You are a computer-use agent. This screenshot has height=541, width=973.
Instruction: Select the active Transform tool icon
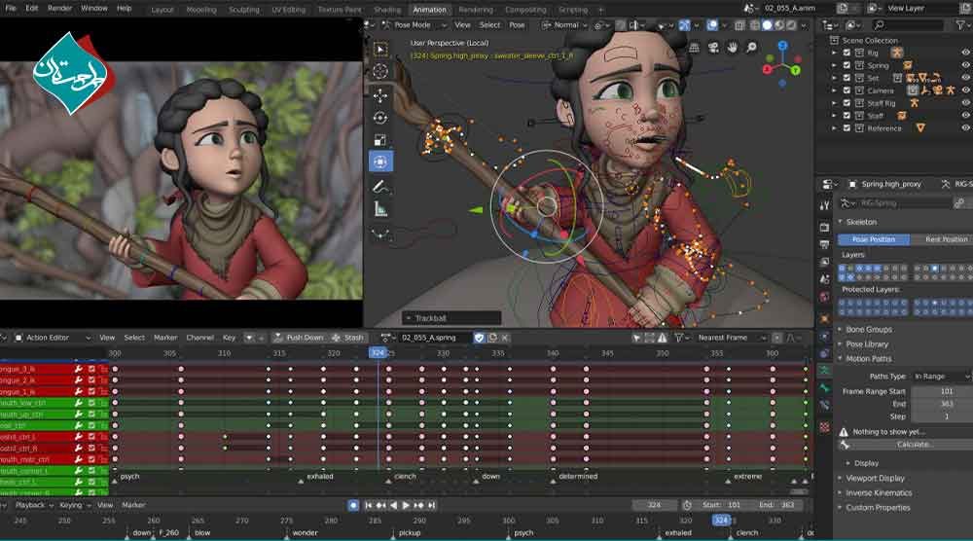[380, 162]
